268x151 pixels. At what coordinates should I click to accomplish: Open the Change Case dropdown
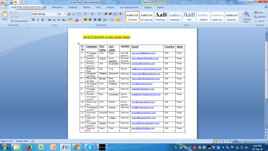(x=64, y=20)
